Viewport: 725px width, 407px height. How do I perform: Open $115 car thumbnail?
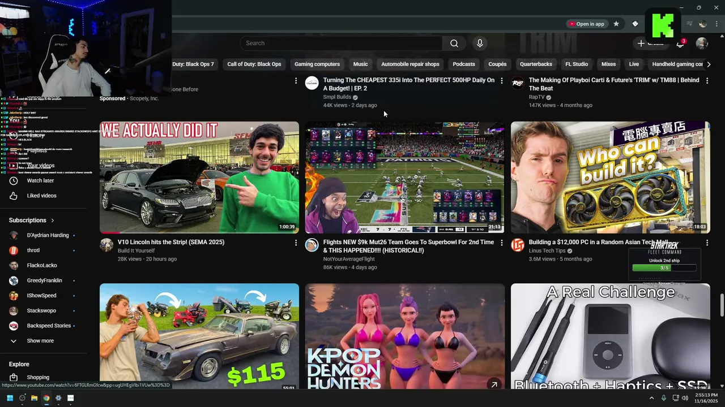coord(199,336)
